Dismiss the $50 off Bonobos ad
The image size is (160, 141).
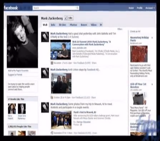tap(152, 84)
